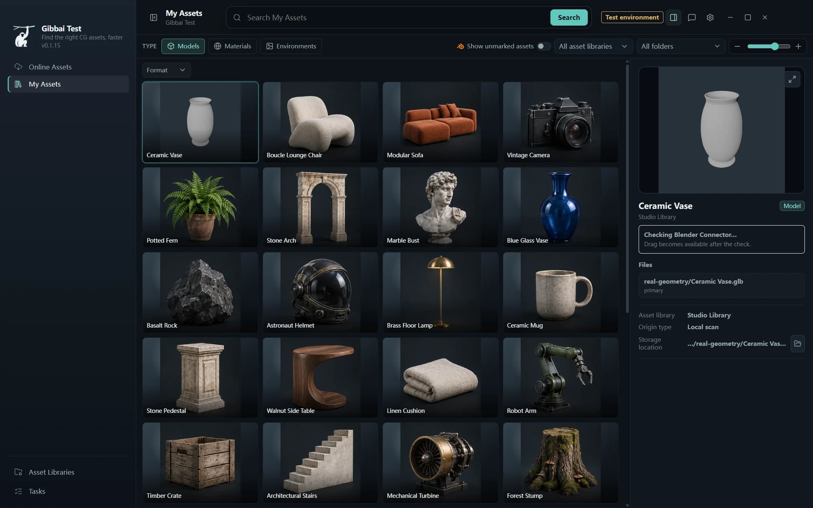
Task: Open My Assets in sidebar
Action: point(68,84)
